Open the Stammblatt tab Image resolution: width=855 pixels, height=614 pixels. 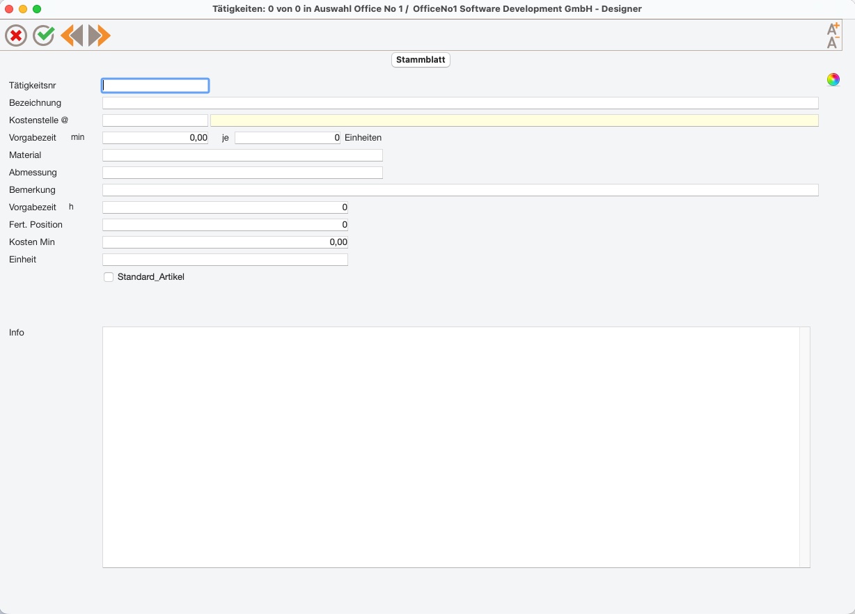pyautogui.click(x=421, y=60)
